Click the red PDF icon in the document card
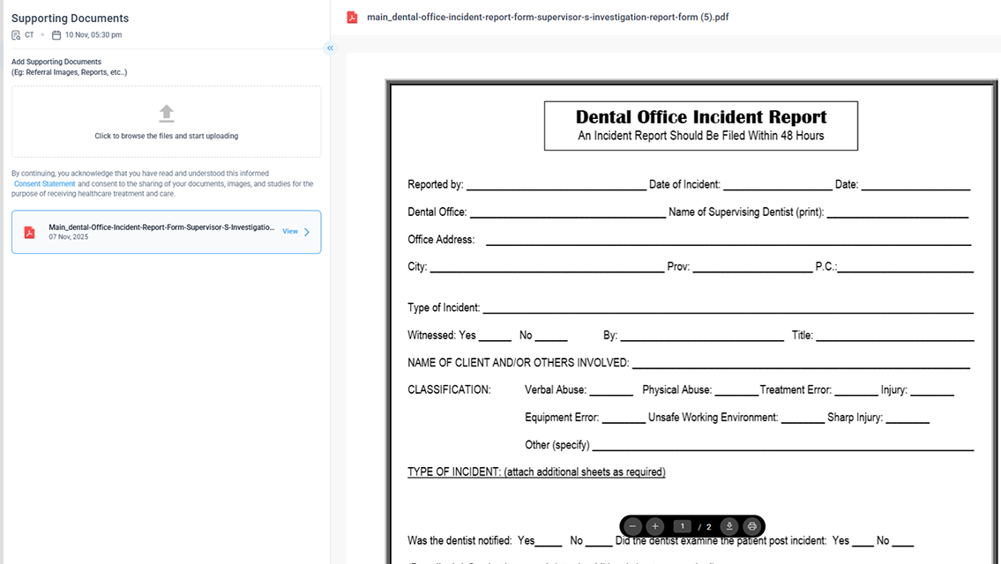Screen dimensions: 1001x564 click(x=29, y=232)
